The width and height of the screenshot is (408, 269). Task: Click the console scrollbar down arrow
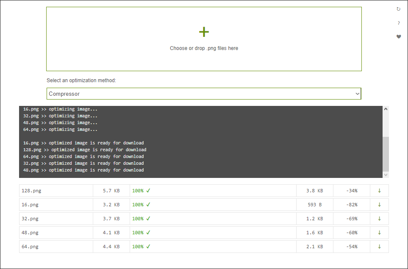tap(386, 175)
